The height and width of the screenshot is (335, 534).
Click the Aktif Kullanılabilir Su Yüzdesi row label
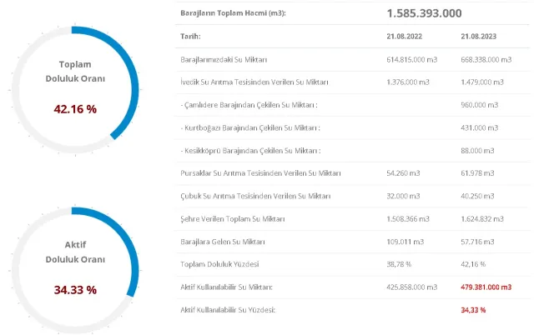pos(228,309)
